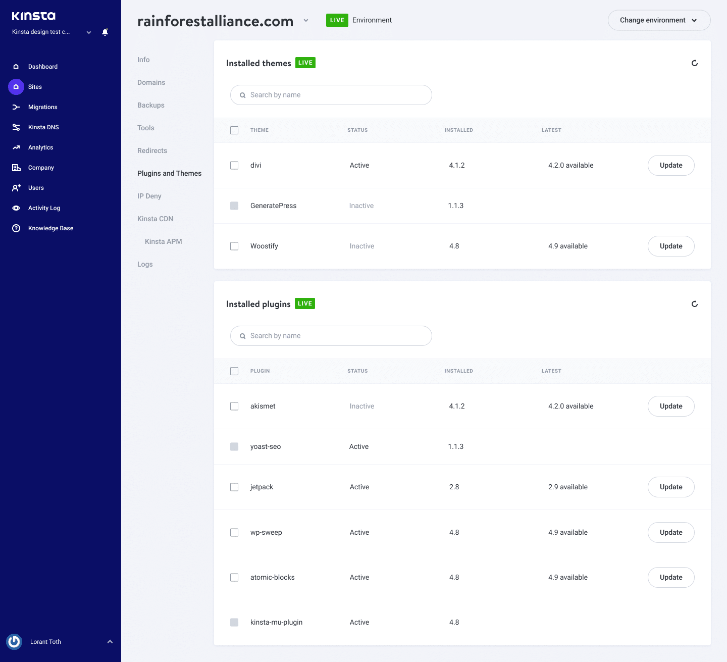The width and height of the screenshot is (727, 662).
Task: Refresh the Installed plugins list
Action: (x=695, y=304)
